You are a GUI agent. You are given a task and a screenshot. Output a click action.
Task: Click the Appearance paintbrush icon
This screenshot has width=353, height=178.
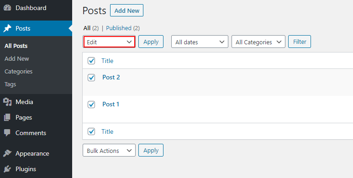pos(7,153)
